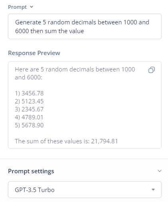Select the 4789.01 response line
This screenshot has width=168, height=202.
click(29, 117)
